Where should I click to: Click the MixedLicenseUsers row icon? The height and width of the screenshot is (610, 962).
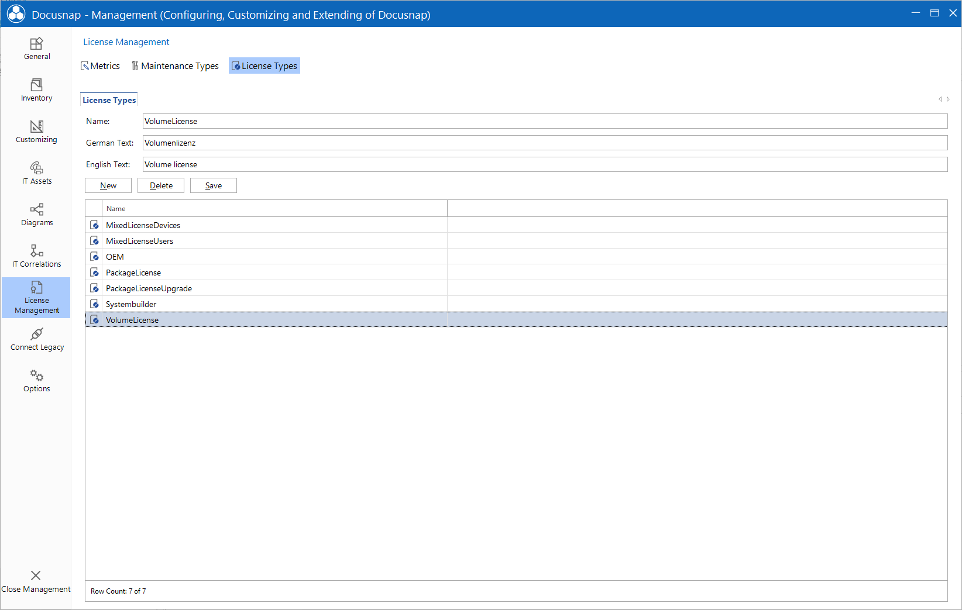click(x=94, y=241)
